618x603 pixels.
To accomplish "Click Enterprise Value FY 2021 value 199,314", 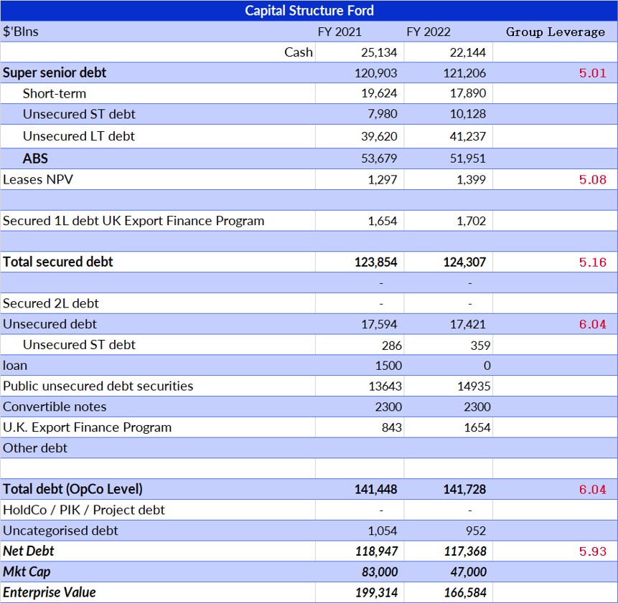I will [376, 593].
